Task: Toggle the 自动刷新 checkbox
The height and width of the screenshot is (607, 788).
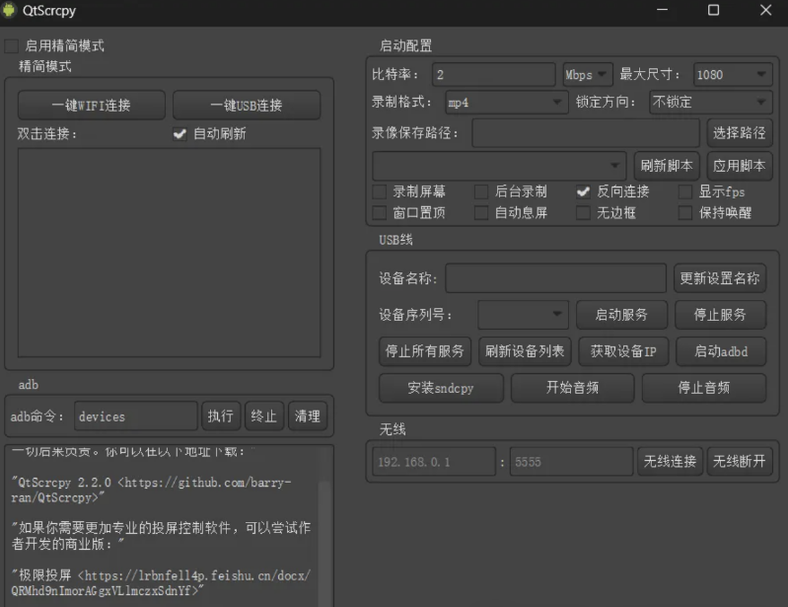Action: point(179,134)
